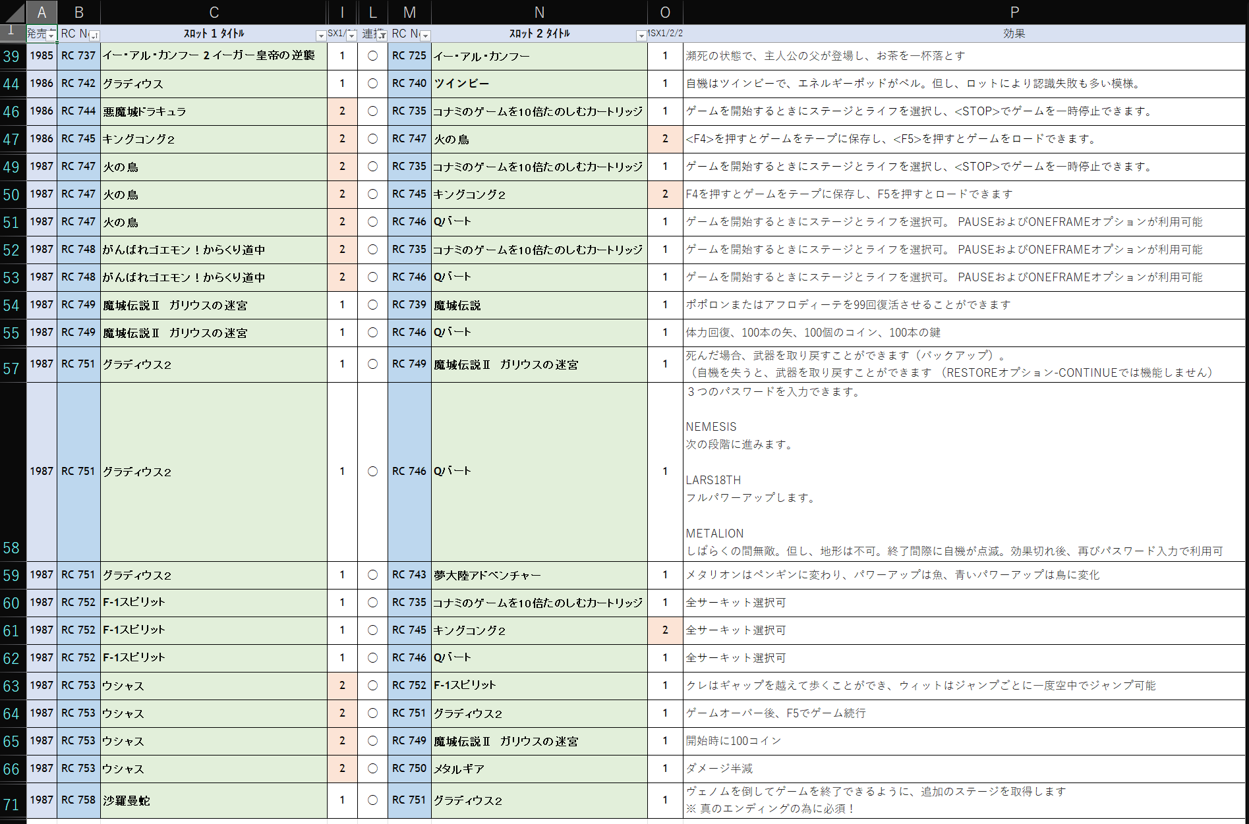Open the filter dropdown in column I header
The image size is (1249, 824).
click(351, 35)
